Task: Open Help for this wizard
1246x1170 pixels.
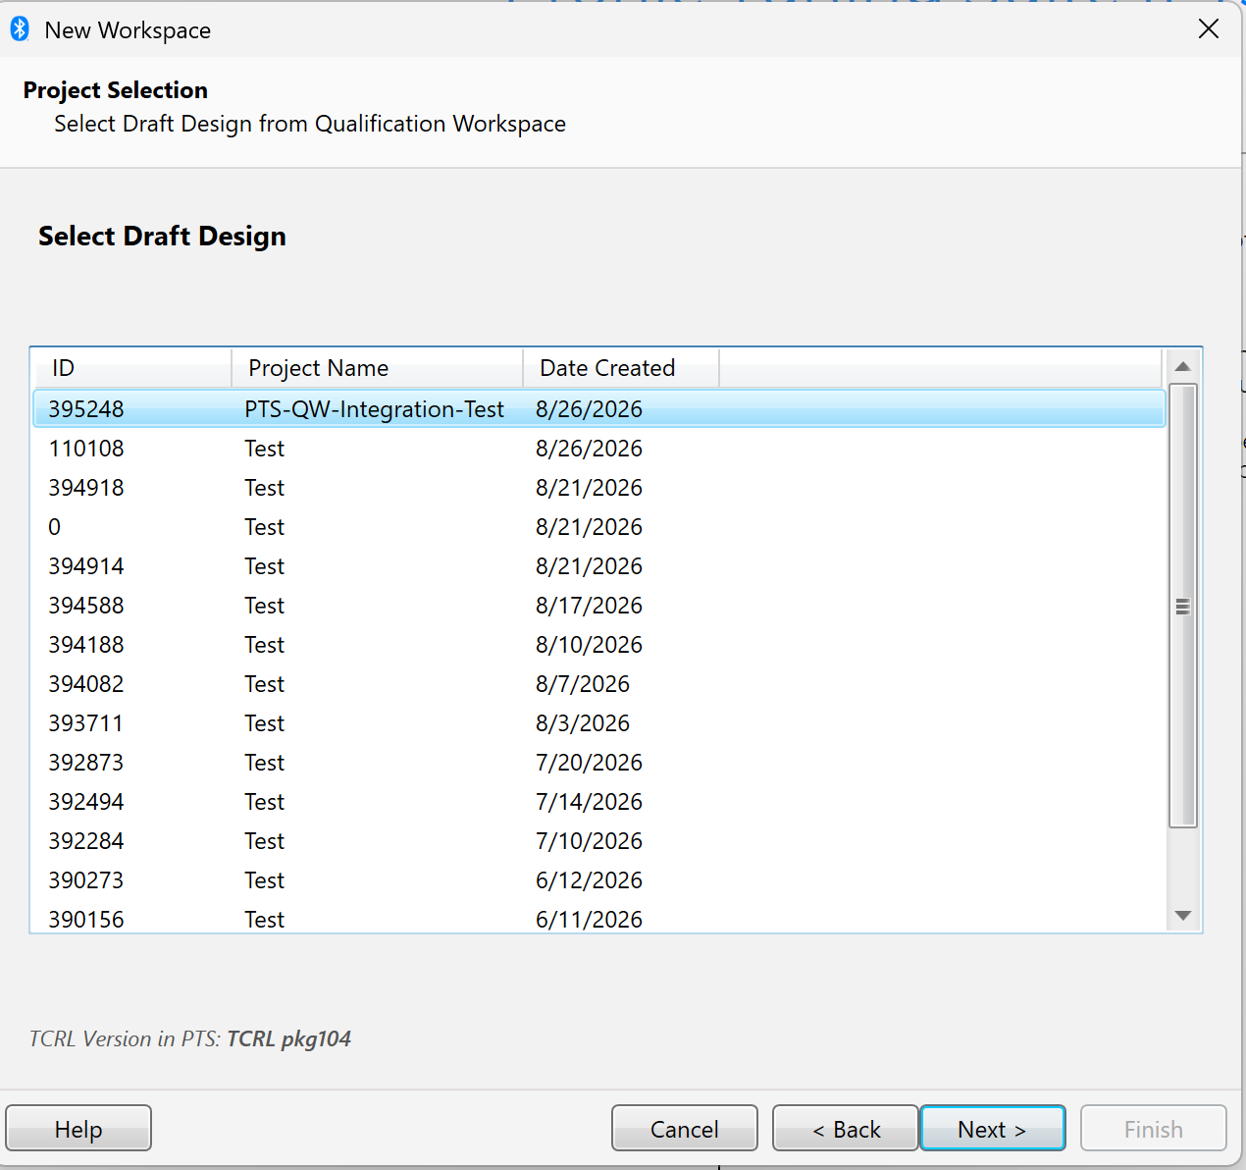Action: coord(78,1129)
